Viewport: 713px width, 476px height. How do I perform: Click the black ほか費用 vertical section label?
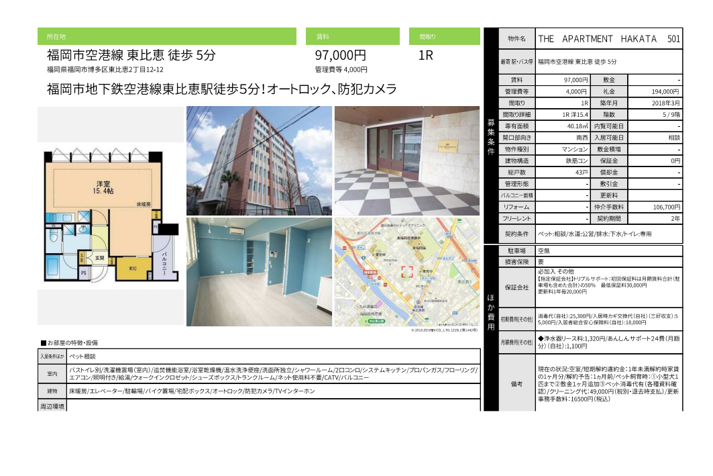(x=491, y=308)
